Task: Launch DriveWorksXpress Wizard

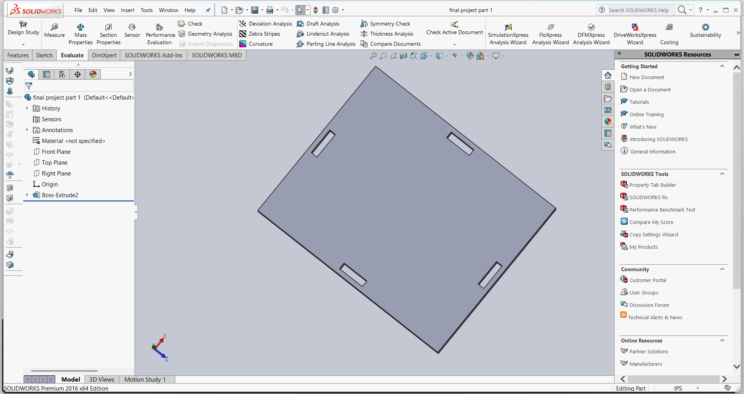Action: point(635,34)
